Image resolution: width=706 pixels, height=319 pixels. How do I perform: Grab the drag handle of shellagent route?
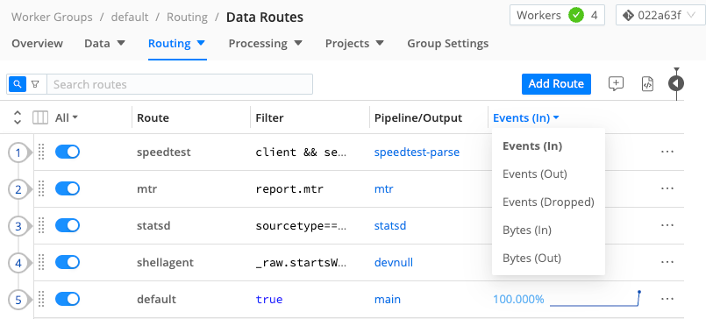click(41, 262)
